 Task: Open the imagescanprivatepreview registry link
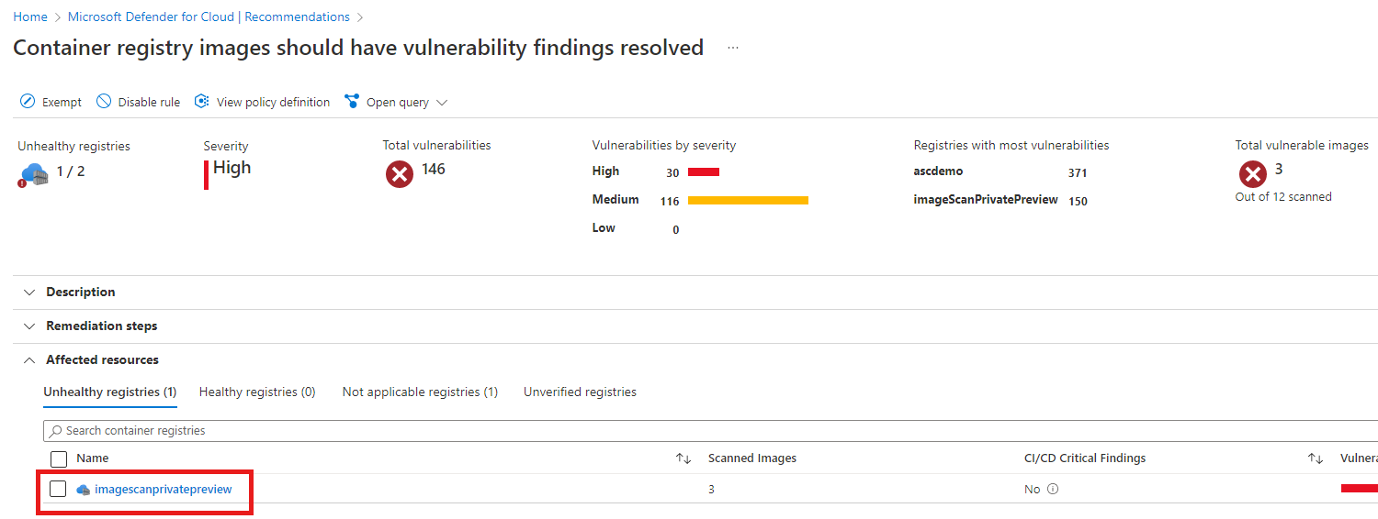(164, 490)
